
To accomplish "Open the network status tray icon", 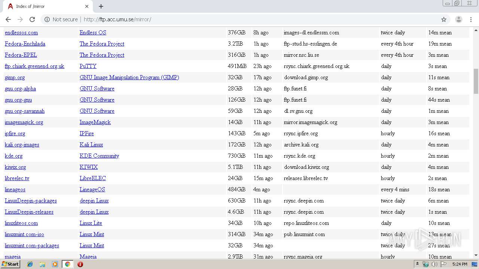I will point(425,264).
